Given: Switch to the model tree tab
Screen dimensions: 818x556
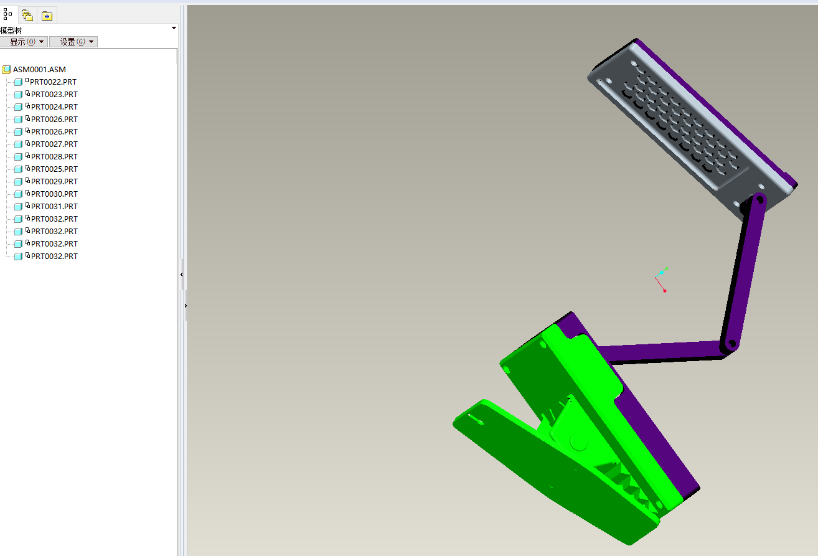Looking at the screenshot, I should click(8, 14).
